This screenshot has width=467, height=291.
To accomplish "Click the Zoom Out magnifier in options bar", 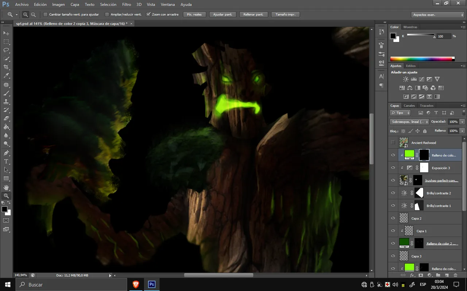I will pyautogui.click(x=33, y=15).
